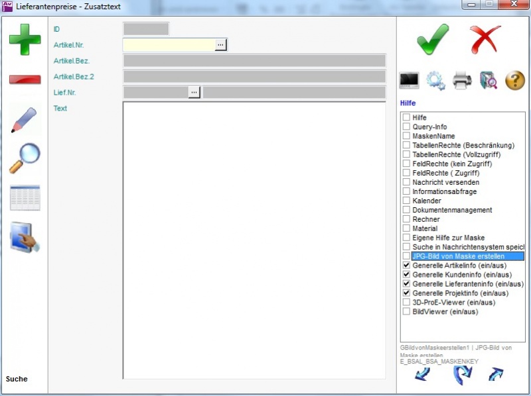Enable the BildViewer (ein/aus) checkbox

point(406,312)
